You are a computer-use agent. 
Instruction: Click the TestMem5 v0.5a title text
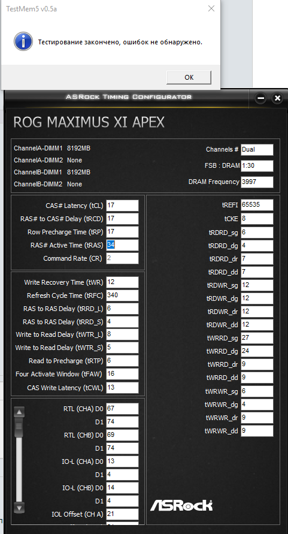point(31,9)
